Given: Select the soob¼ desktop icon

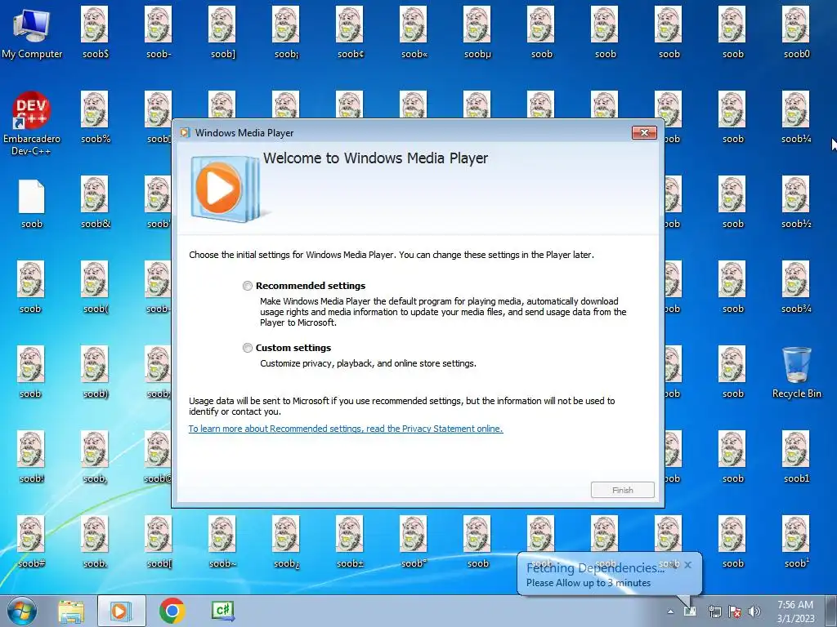Looking at the screenshot, I should 796,118.
